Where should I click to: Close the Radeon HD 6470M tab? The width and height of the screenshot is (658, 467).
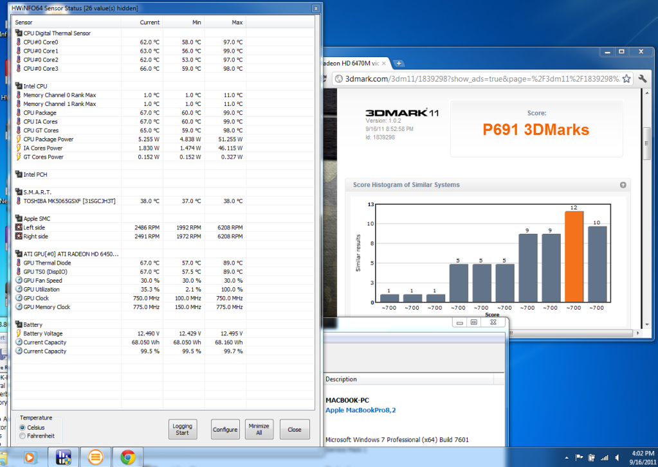coord(383,64)
